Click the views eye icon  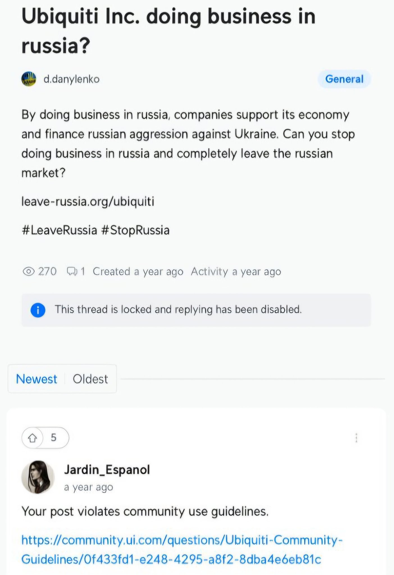[28, 271]
